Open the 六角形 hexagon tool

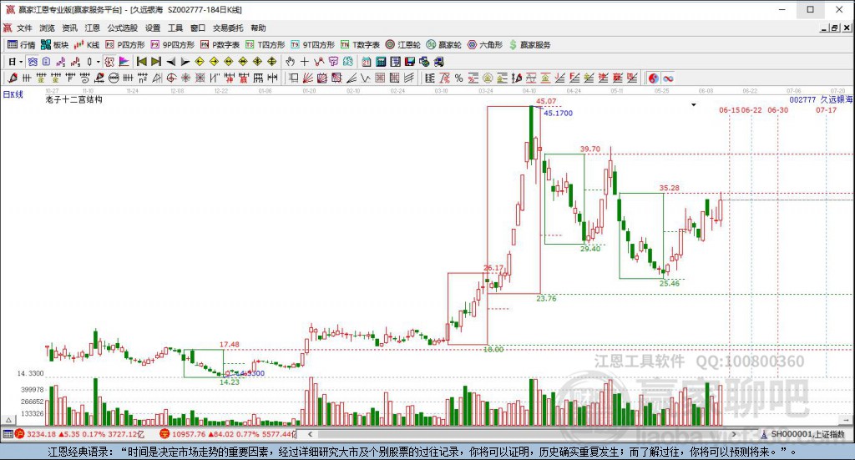tap(485, 45)
